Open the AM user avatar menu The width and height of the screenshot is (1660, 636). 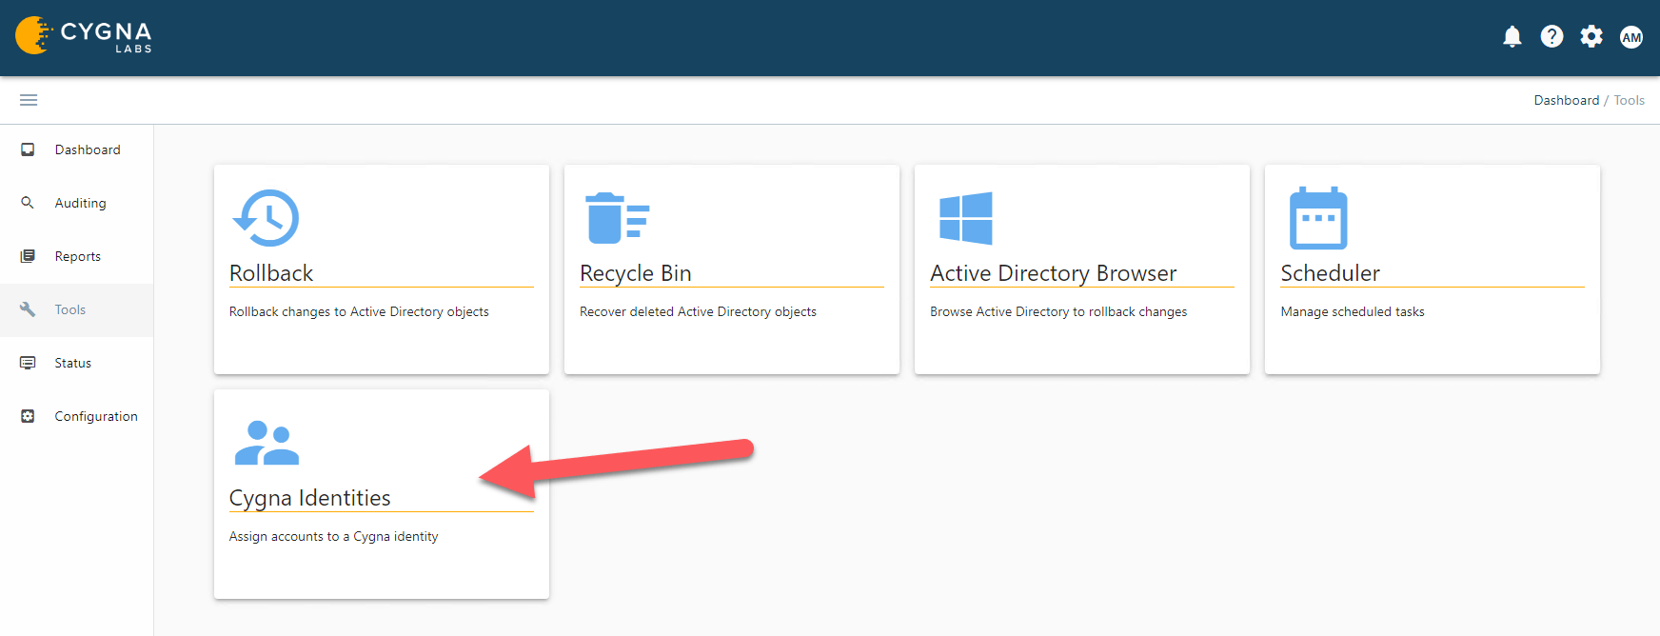(1631, 37)
